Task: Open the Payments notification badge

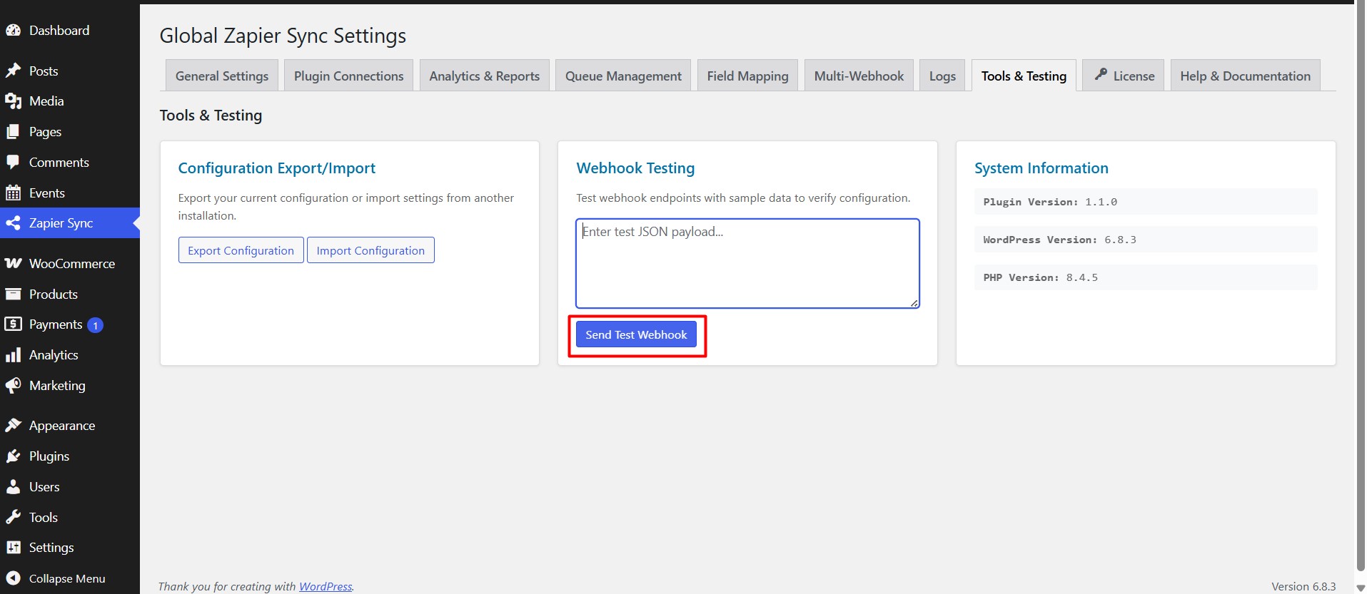Action: pos(95,325)
